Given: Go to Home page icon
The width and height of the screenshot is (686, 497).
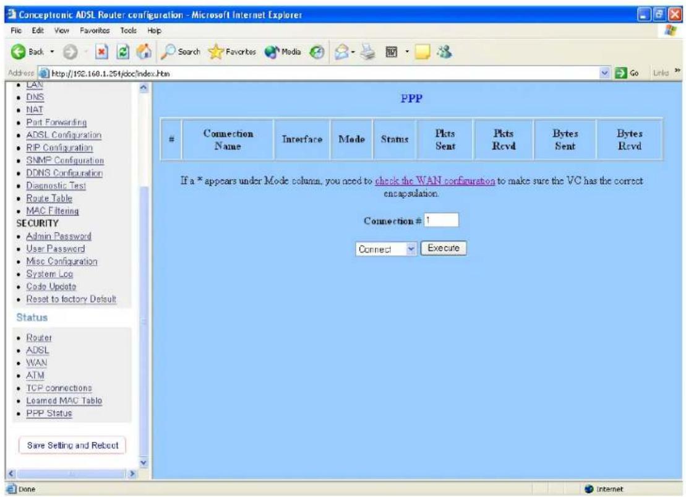Looking at the screenshot, I should [144, 51].
